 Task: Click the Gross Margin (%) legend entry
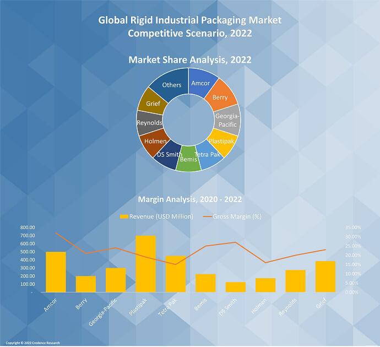(x=235, y=216)
